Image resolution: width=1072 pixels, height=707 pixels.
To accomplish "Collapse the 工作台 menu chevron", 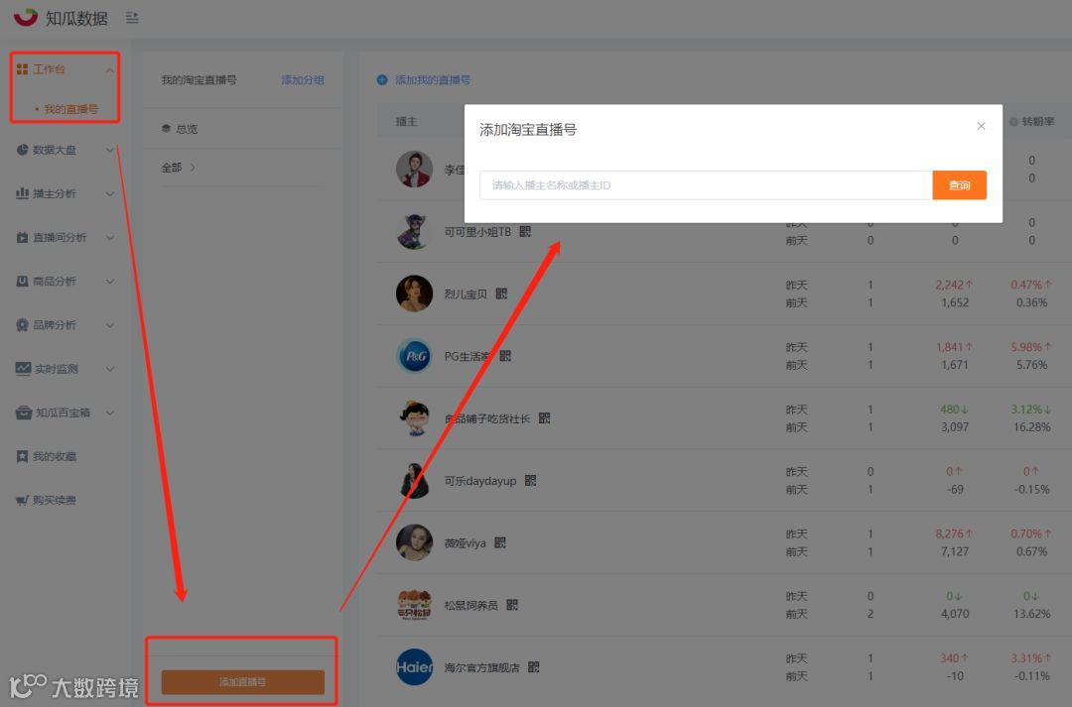I will (109, 69).
